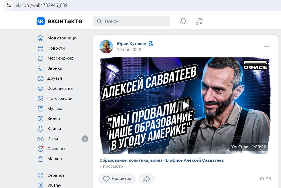Open the music note icon in header
The image size is (281, 188).
(x=199, y=21)
